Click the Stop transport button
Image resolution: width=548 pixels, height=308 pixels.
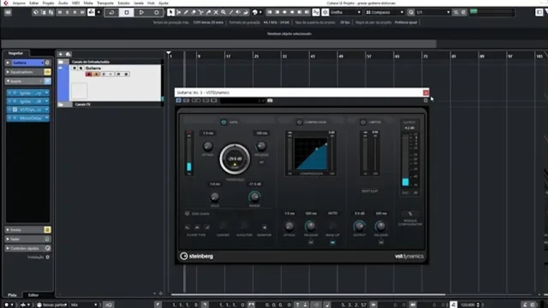pos(127,12)
